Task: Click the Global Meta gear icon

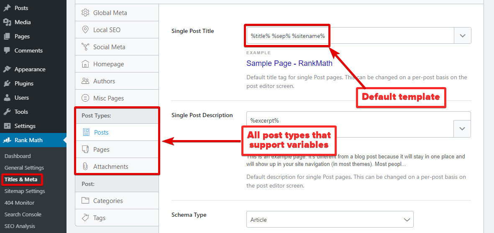Action: tap(85, 13)
